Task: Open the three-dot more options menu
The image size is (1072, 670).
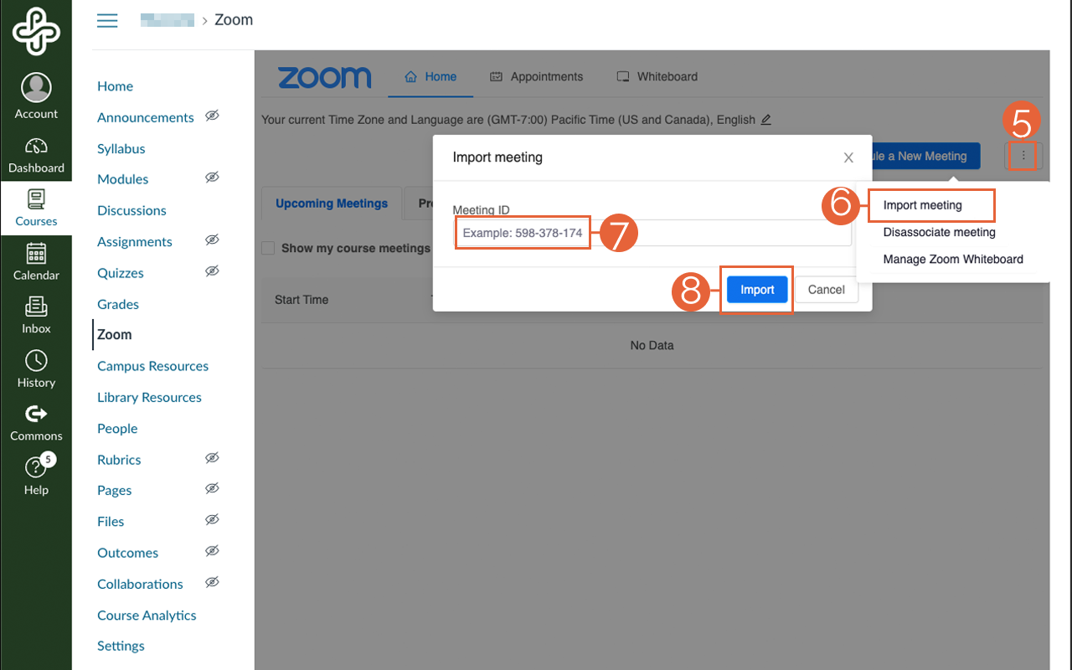Action: coord(1023,156)
